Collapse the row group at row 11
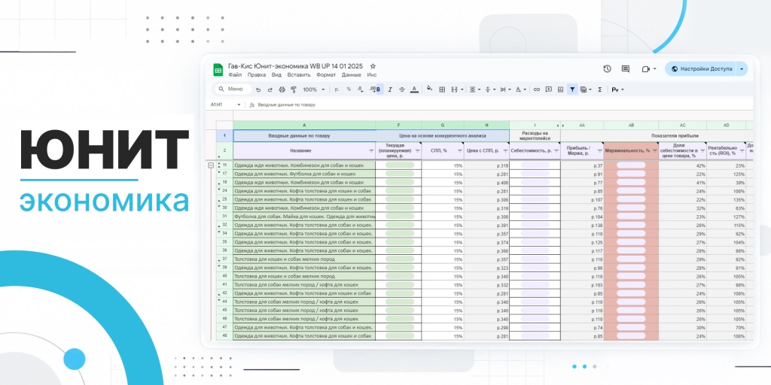This screenshot has height=385, width=771. click(211, 165)
